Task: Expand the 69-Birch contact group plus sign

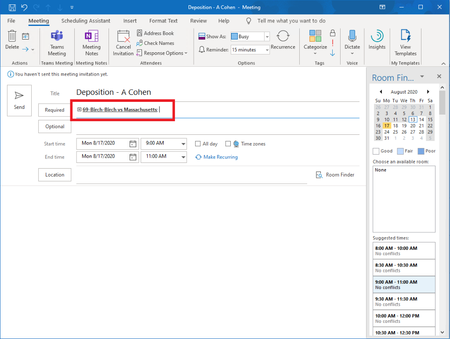Action: tap(79, 109)
